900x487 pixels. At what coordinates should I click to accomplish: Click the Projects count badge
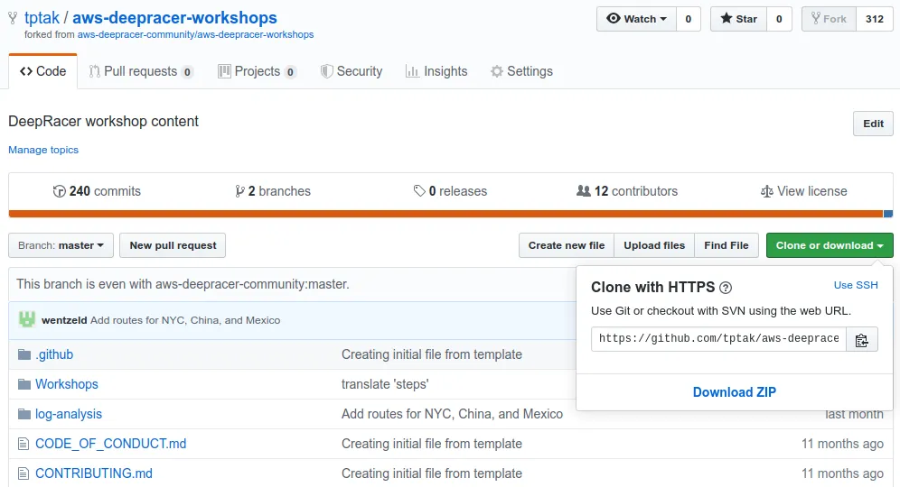[290, 72]
